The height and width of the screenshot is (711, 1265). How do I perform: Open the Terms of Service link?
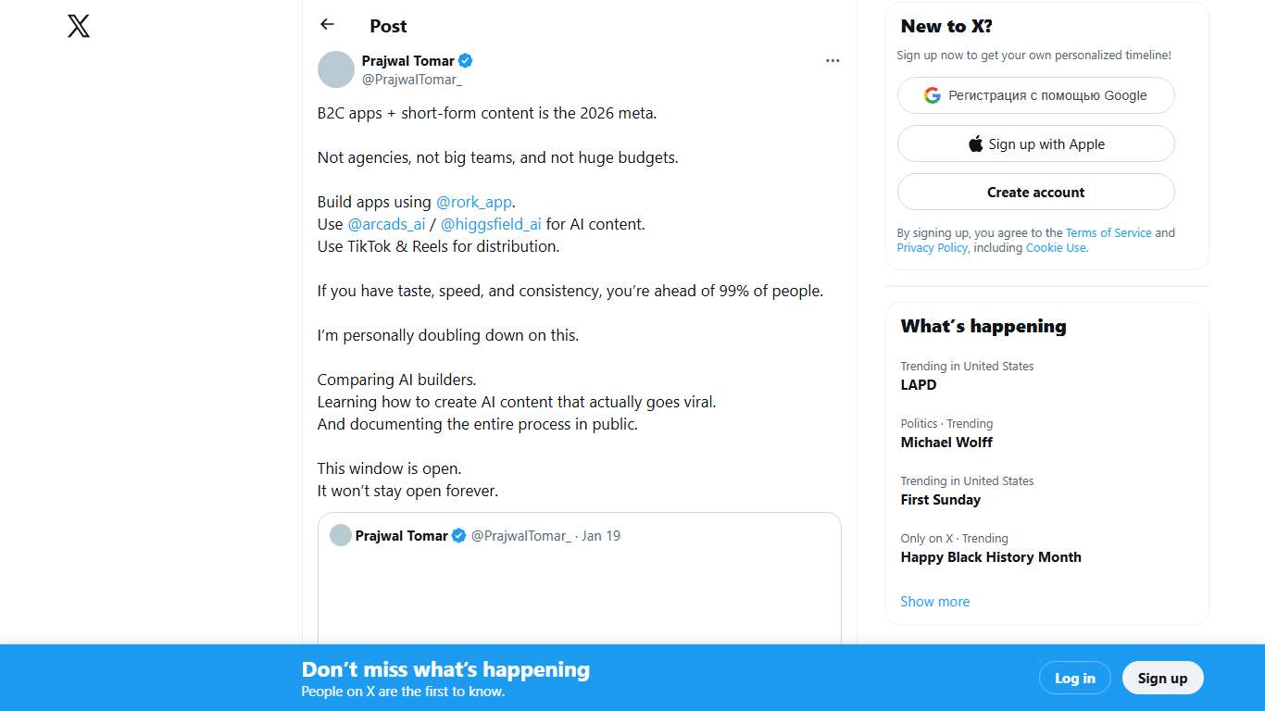1108,233
